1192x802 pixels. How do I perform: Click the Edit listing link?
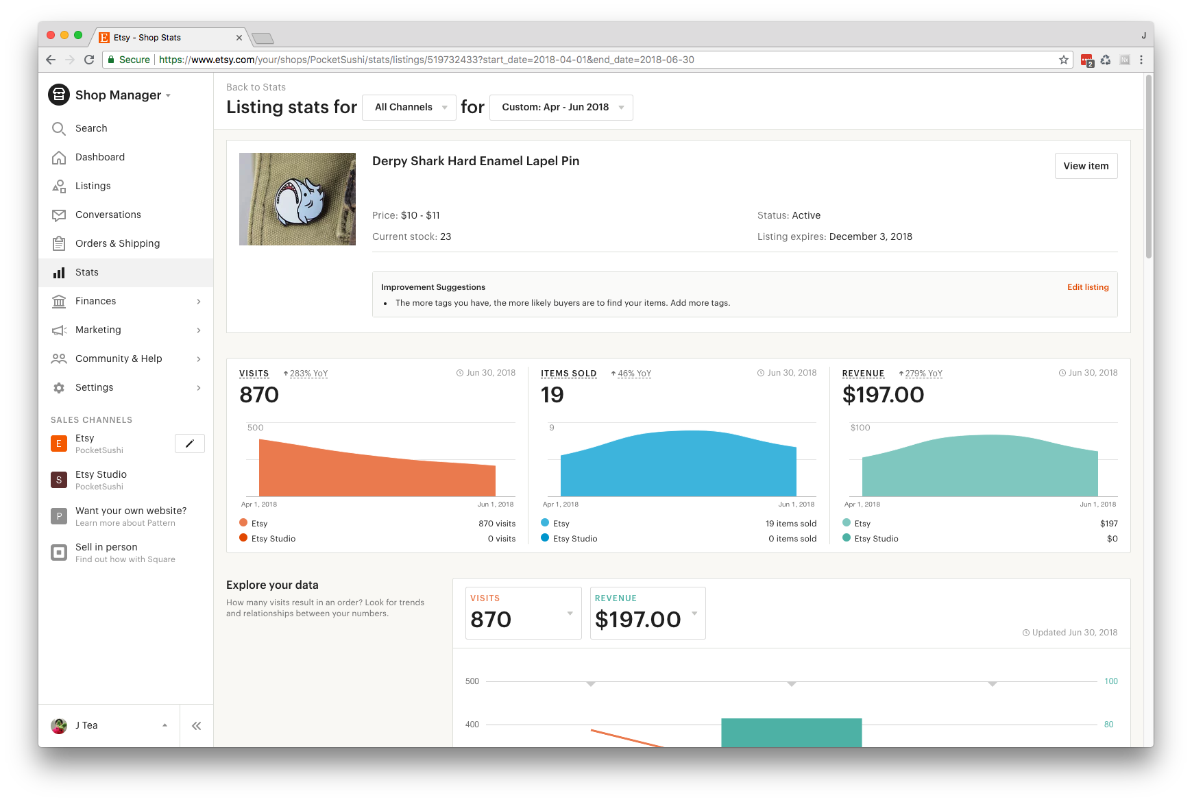[x=1088, y=287]
